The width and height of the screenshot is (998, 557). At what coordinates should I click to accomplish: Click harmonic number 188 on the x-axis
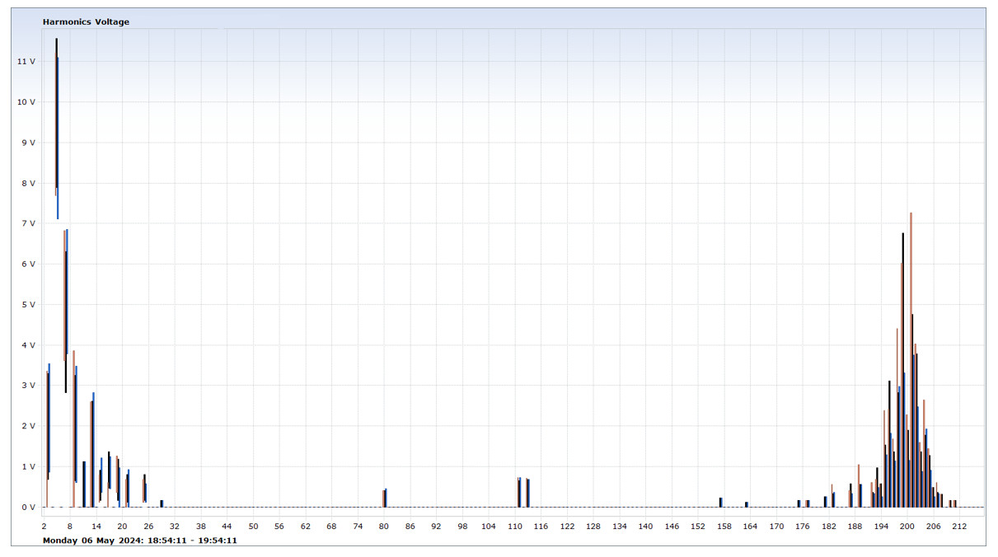coord(855,526)
